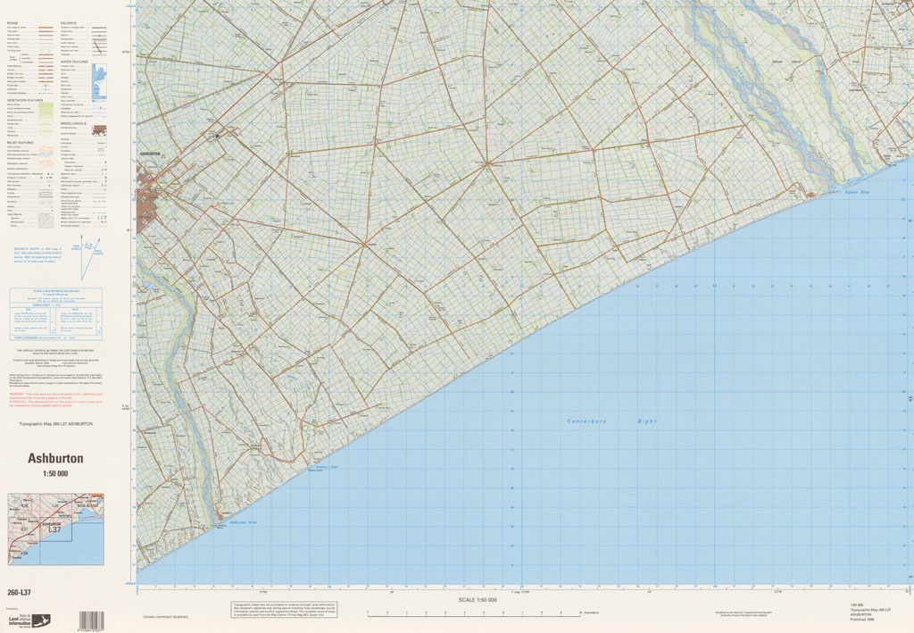
Task: Click the Ashburton River mouth label
Action: click(242, 522)
